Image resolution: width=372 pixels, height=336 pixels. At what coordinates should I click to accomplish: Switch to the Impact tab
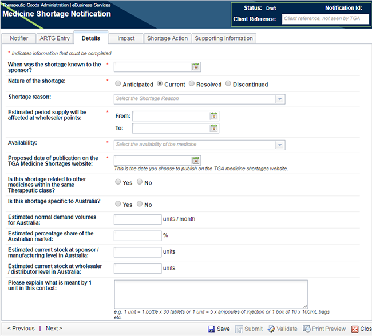click(x=126, y=38)
